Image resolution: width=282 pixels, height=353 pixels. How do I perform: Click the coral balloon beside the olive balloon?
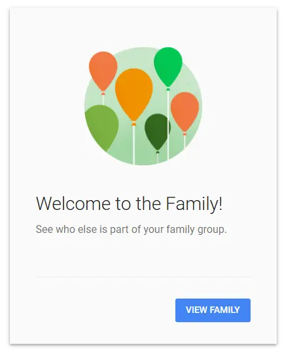coord(103,71)
